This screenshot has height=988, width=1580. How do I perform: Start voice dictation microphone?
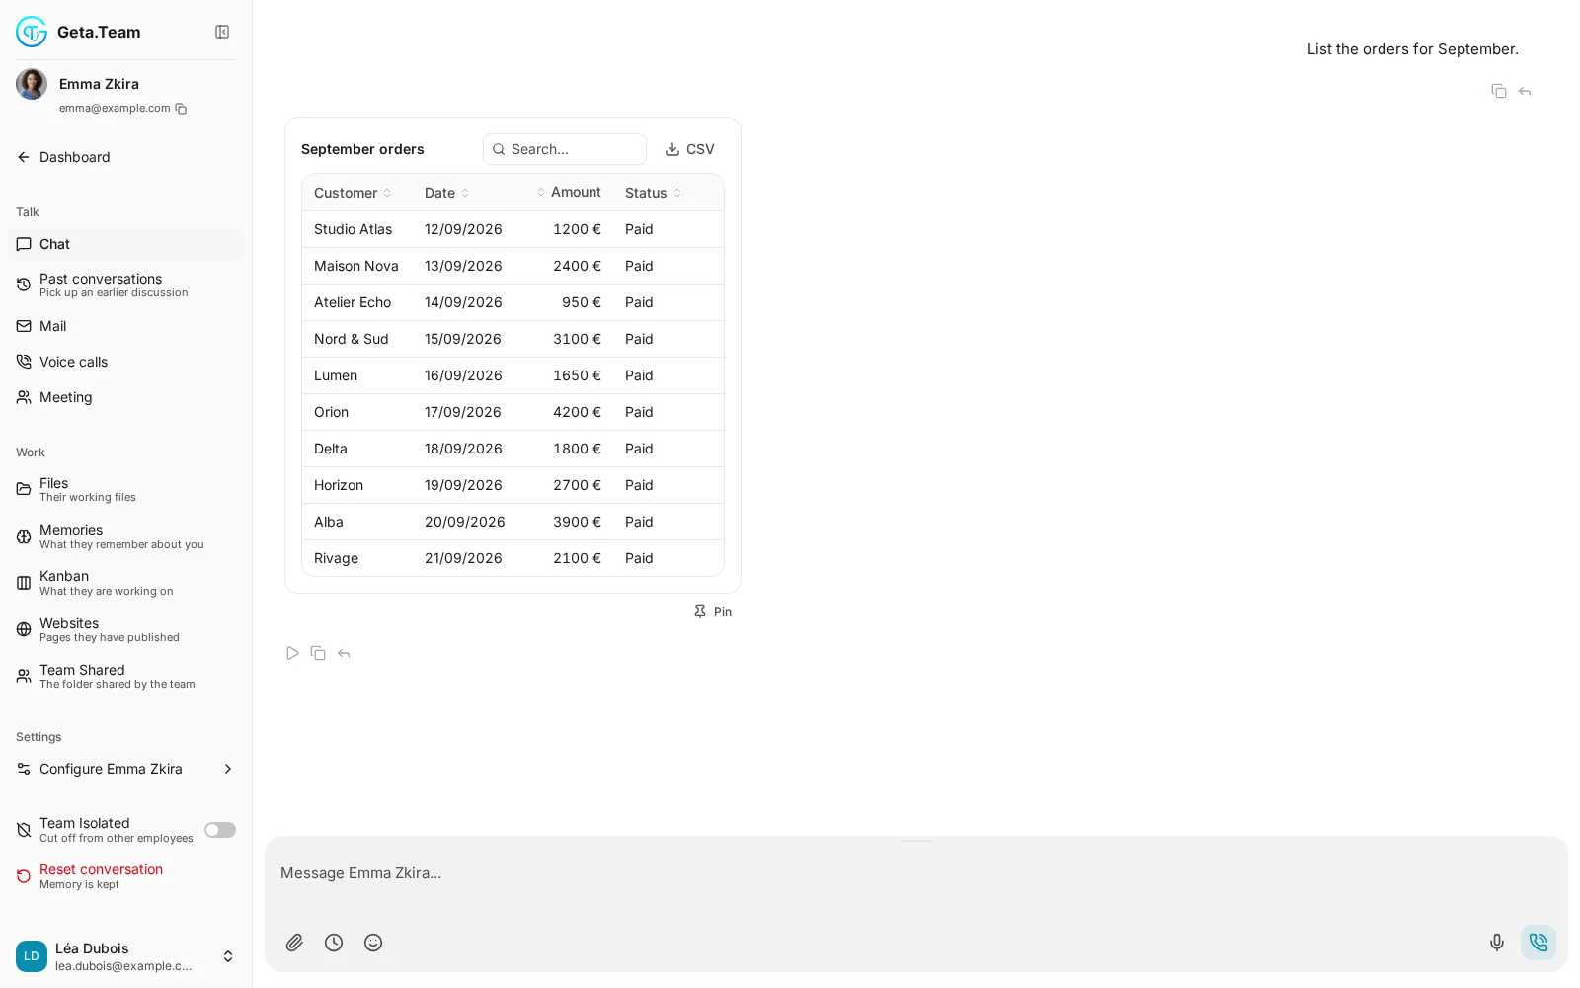pos(1497,943)
